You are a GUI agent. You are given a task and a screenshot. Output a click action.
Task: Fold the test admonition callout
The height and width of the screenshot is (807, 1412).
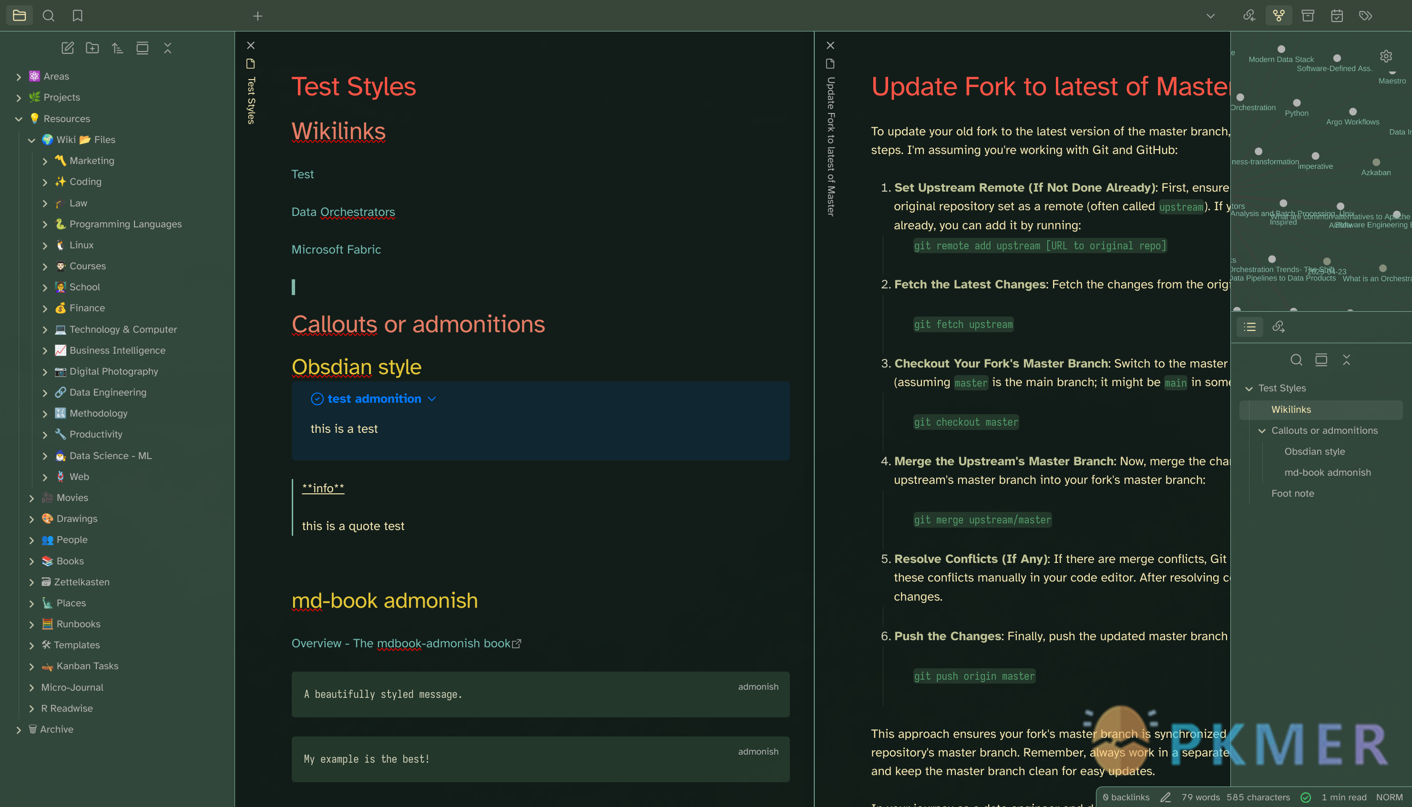click(x=432, y=399)
